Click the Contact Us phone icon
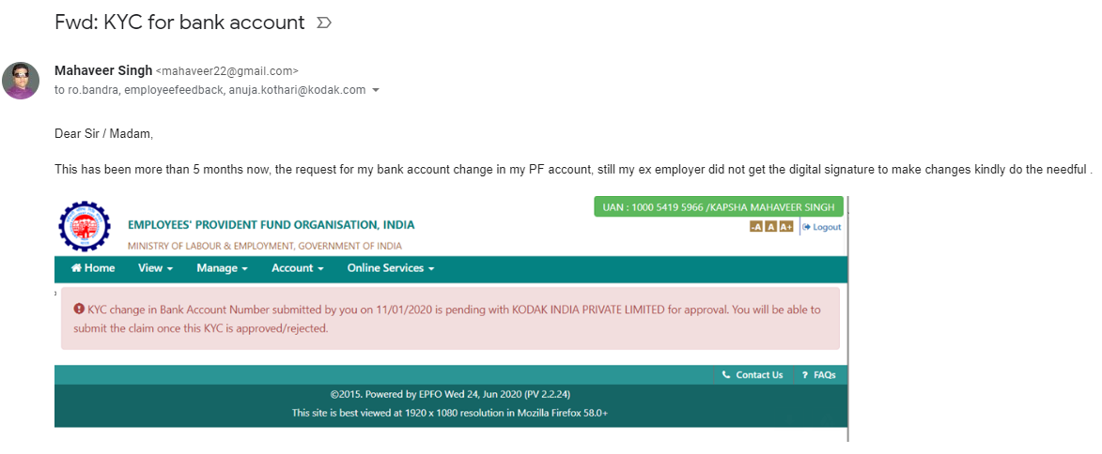The width and height of the screenshot is (1102, 454). 726,374
